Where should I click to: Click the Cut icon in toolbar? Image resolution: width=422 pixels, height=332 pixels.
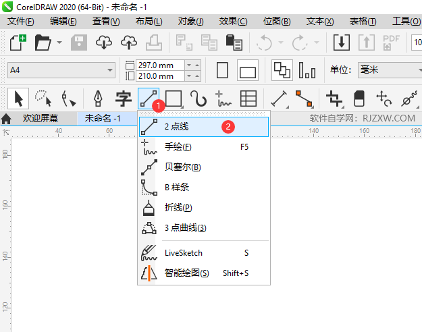tap(184, 43)
